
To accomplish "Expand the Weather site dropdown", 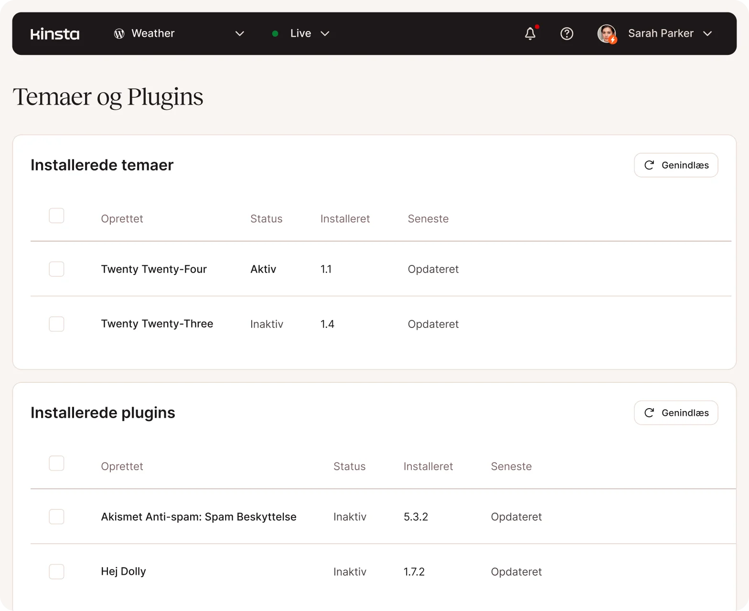I will (x=240, y=33).
